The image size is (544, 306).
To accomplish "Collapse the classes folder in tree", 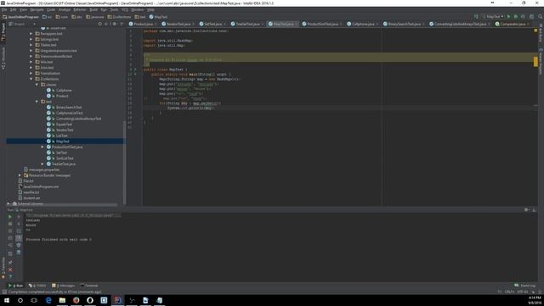I will pos(37,85).
